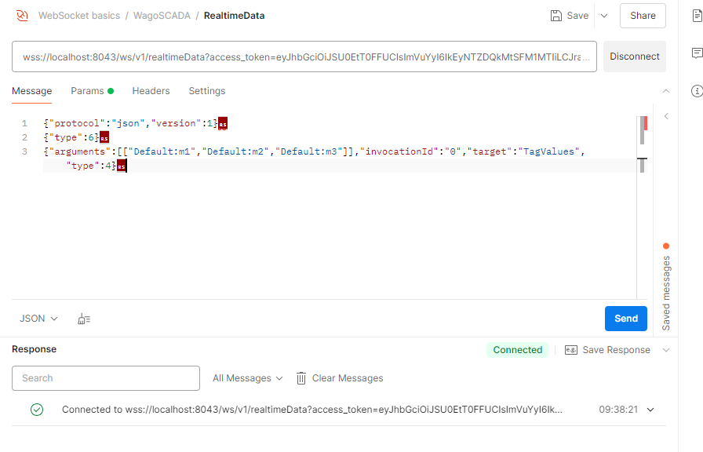Click the Save Response icon

[x=571, y=350]
